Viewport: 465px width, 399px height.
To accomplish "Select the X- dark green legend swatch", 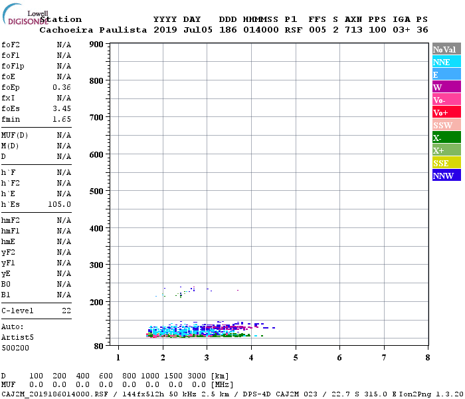I will pos(446,137).
